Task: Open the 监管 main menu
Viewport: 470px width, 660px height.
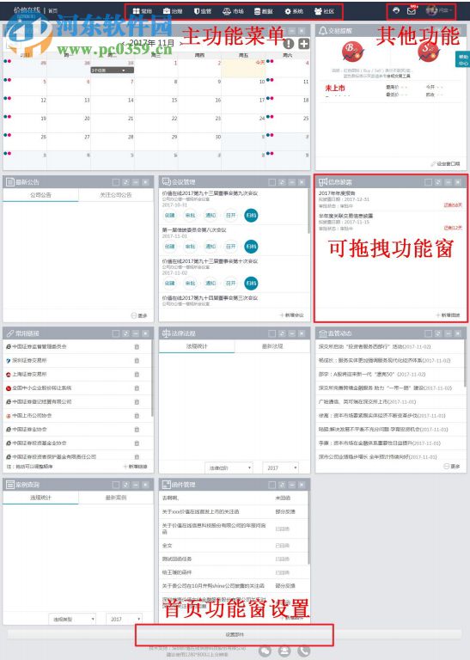Action: click(203, 11)
